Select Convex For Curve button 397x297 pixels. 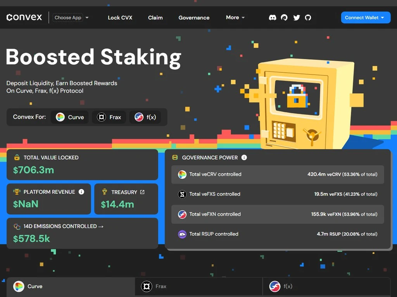[x=70, y=117]
